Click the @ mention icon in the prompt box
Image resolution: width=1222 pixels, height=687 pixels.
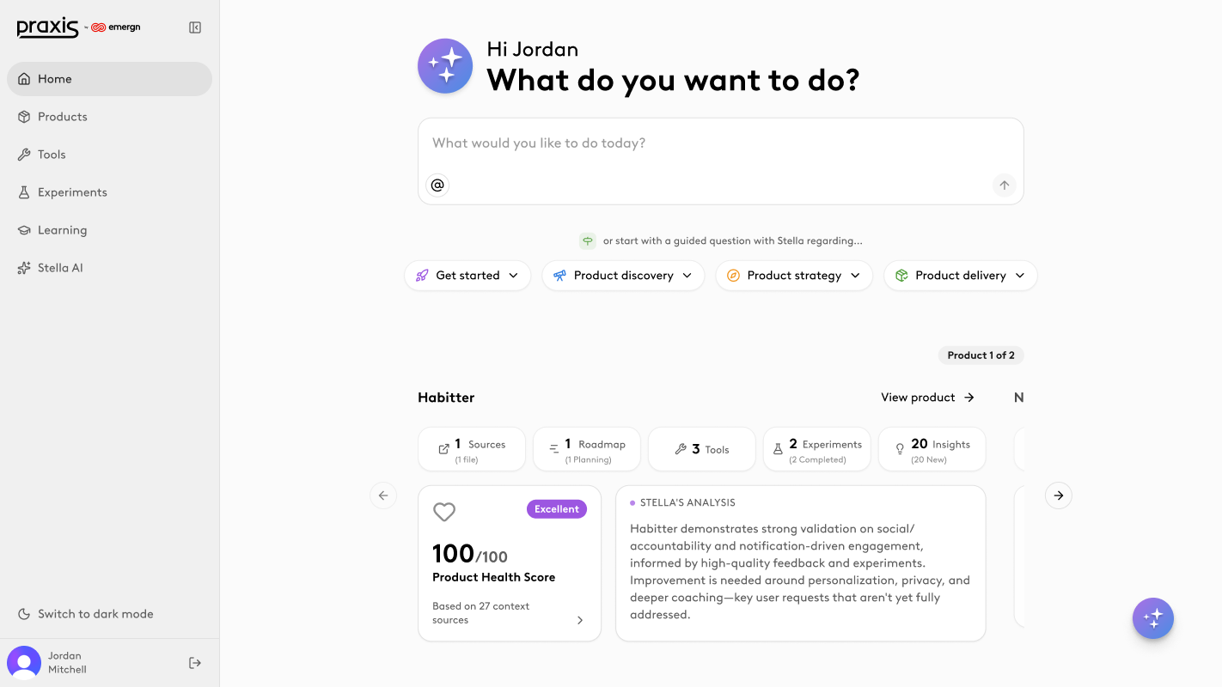pyautogui.click(x=437, y=185)
